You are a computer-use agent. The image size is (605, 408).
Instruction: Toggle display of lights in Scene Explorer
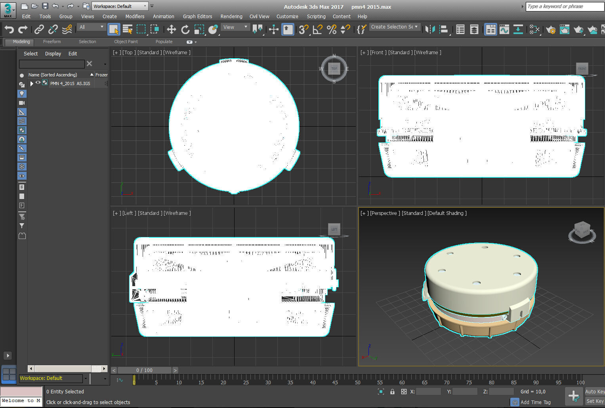[22, 94]
